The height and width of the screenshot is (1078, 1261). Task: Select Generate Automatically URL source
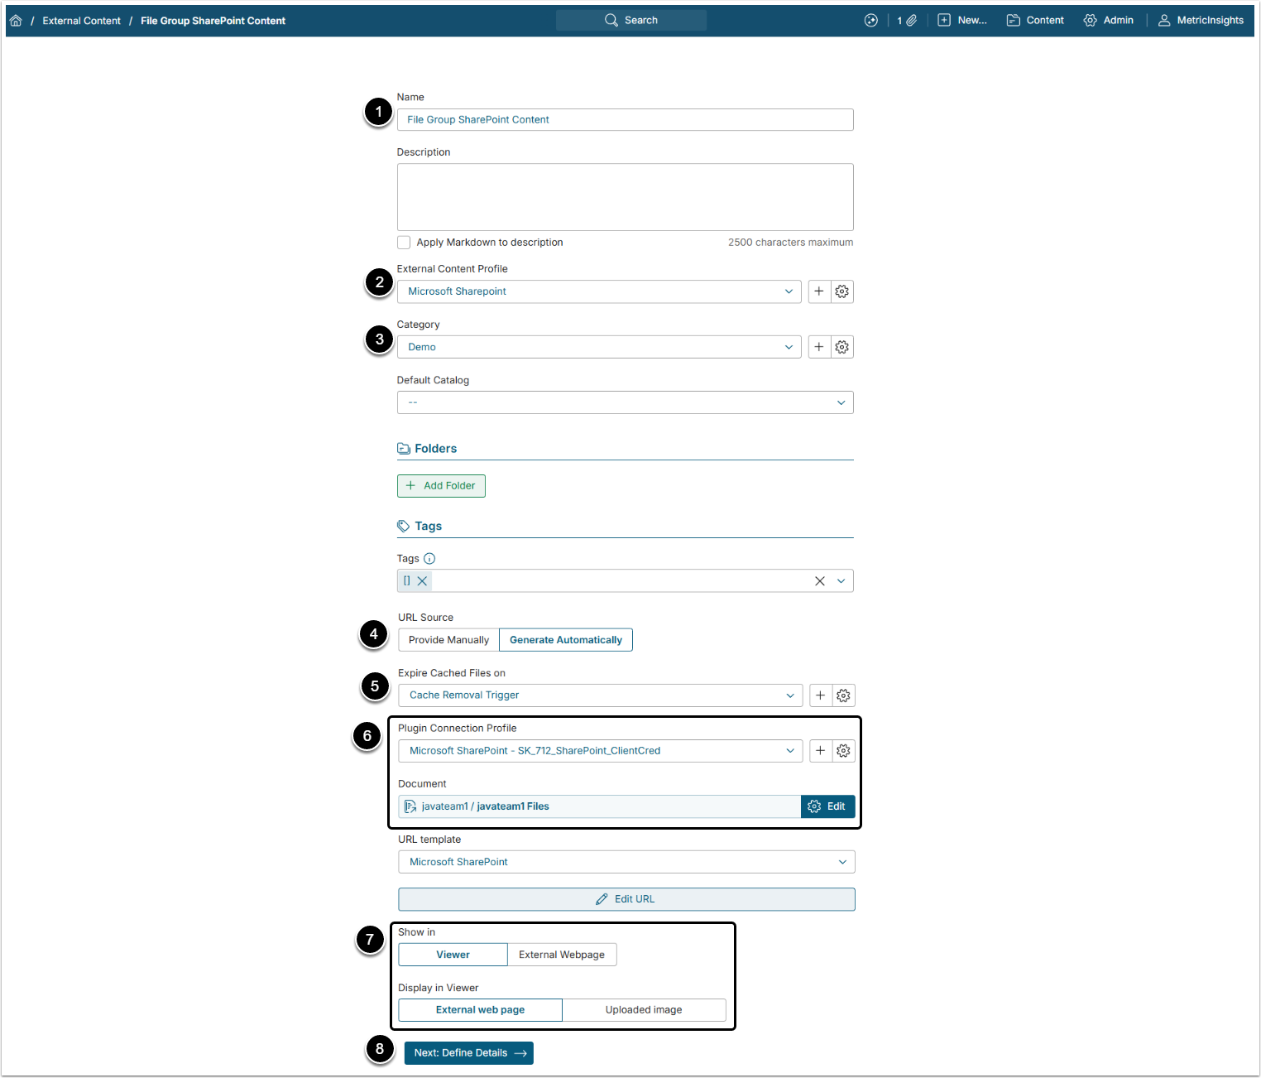point(566,640)
